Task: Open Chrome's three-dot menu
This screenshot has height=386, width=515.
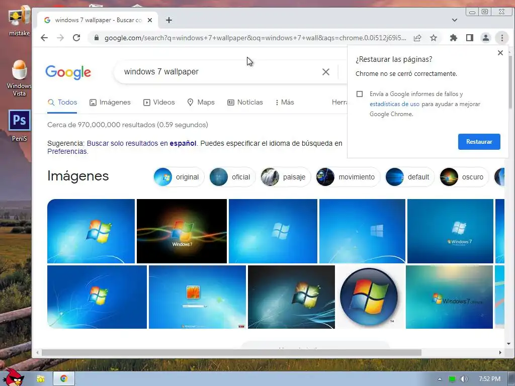Action: click(502, 38)
